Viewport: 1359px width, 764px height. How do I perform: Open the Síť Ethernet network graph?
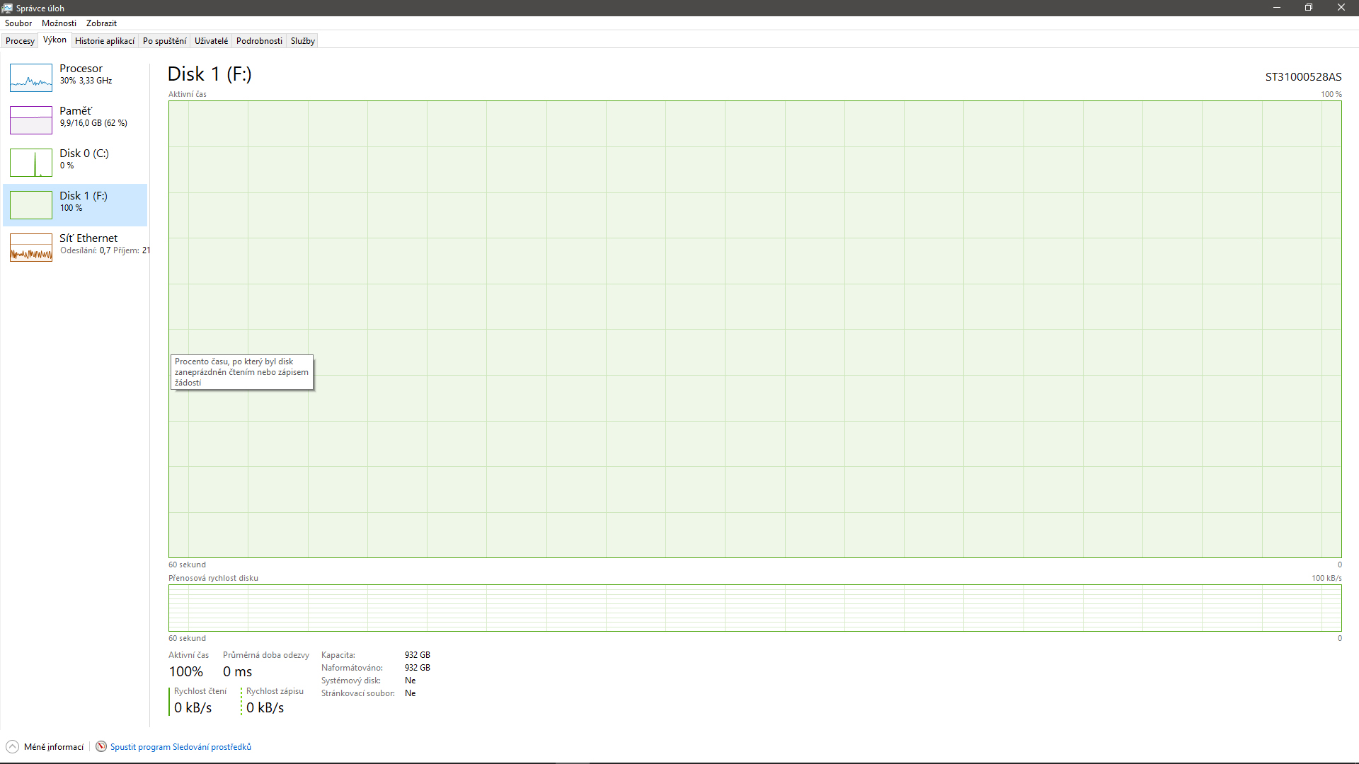(31, 248)
